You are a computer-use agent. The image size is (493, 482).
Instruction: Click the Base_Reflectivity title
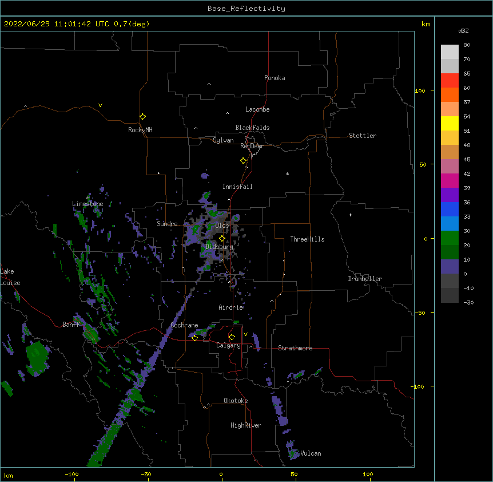(x=247, y=9)
